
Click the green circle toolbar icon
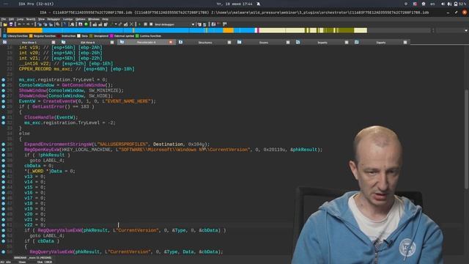(86, 24)
